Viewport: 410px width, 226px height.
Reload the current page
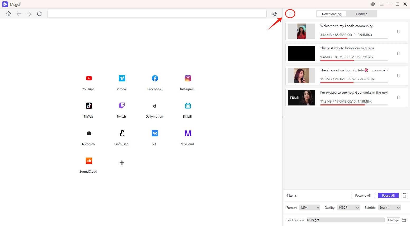tap(39, 14)
